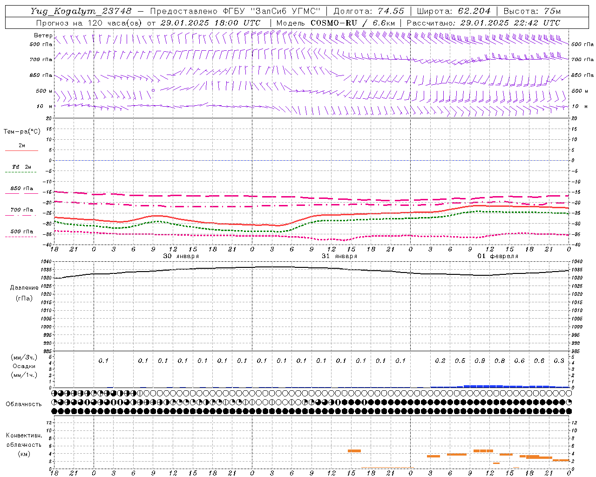Click the '10 м' wind level label on left

[45, 107]
